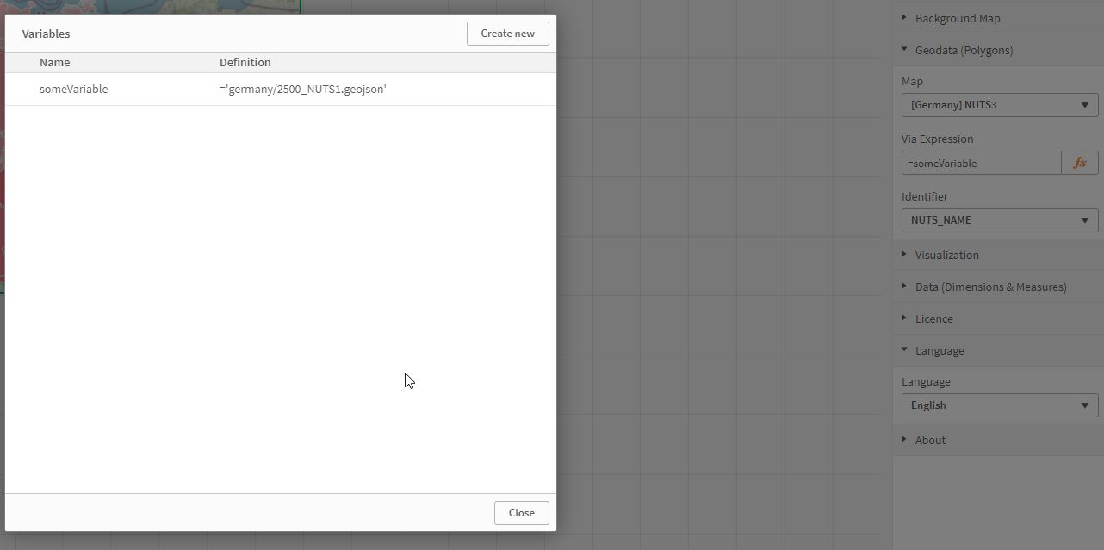Collapse the Geodata (Polygons) section
The image size is (1104, 550).
(964, 50)
